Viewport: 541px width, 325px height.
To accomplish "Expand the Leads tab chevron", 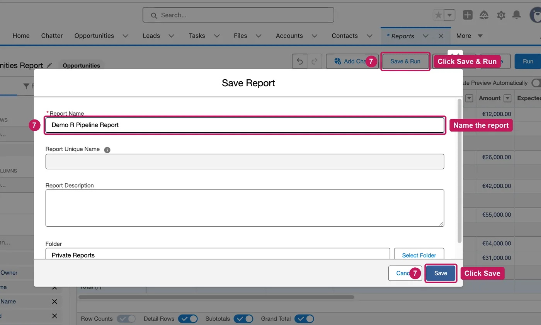I will (x=171, y=36).
